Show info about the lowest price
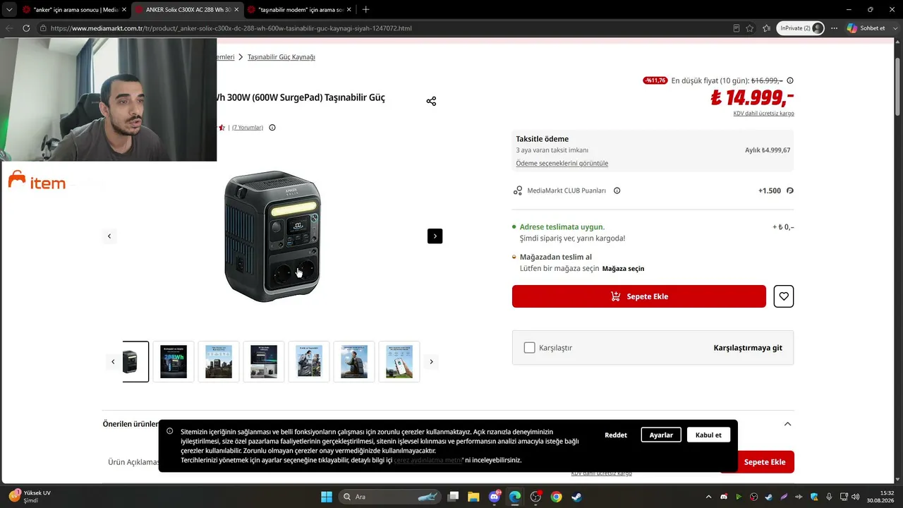903x508 pixels. pos(790,80)
